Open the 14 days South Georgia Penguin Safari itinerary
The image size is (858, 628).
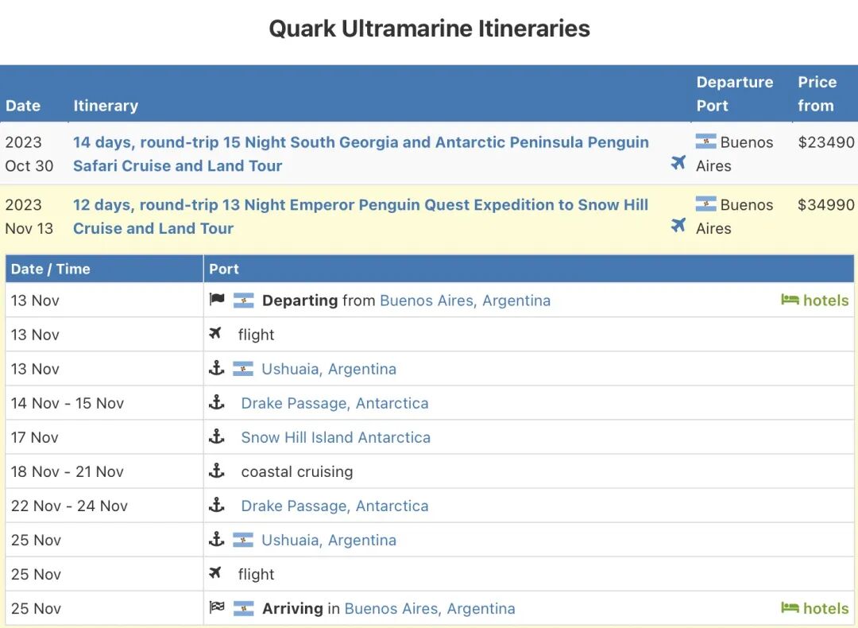(361, 154)
